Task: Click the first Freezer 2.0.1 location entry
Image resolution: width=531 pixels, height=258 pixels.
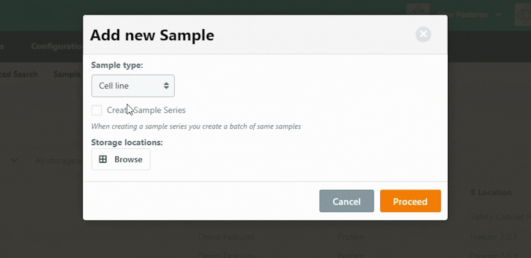Action: click(x=493, y=237)
